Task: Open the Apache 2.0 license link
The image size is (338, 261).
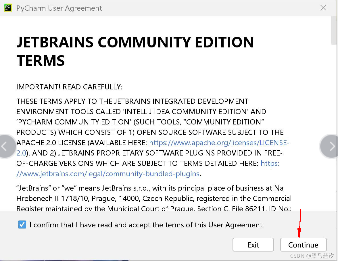Action: point(219,143)
